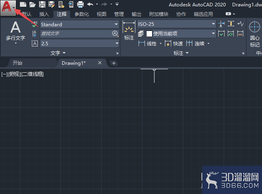Click the 线性 linear dimension button
The image size is (262, 194).
pyautogui.click(x=148, y=44)
